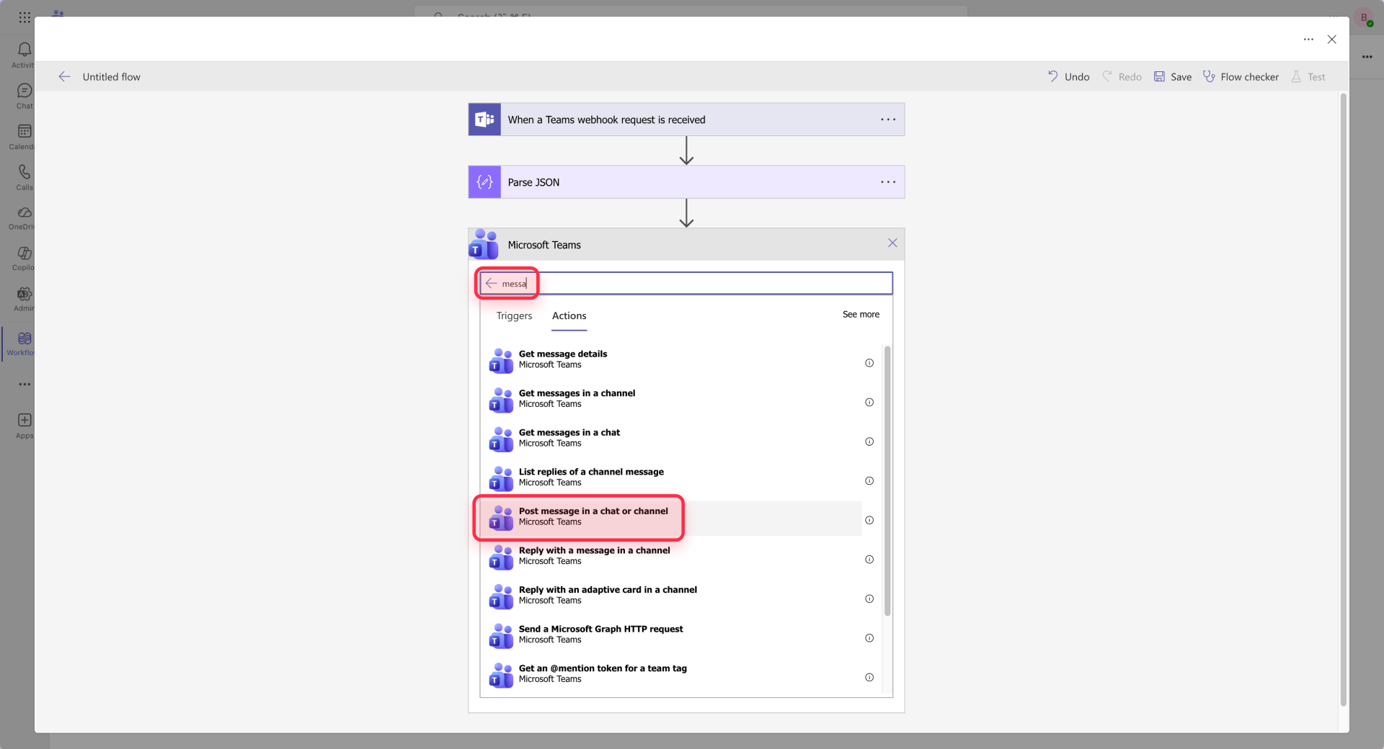The height and width of the screenshot is (749, 1384).
Task: Open the Activity feed in the Teams sidebar
Action: 24,55
